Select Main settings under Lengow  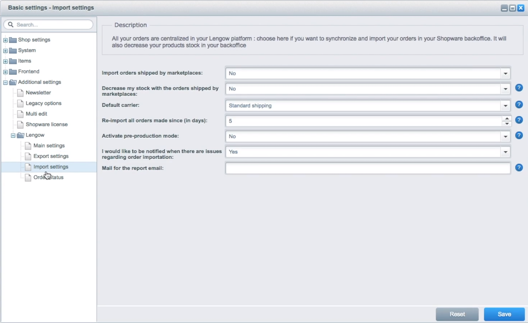click(49, 146)
